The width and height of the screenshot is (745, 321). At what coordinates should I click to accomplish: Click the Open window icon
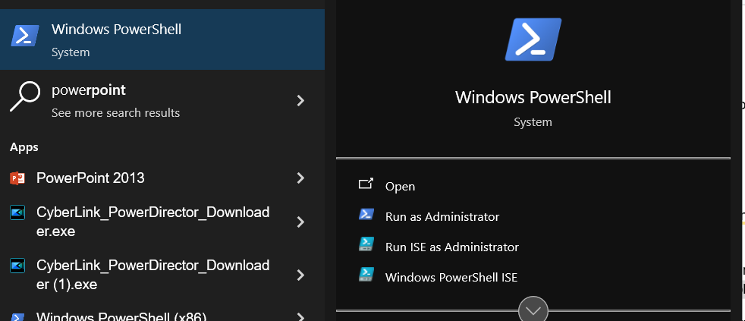366,184
